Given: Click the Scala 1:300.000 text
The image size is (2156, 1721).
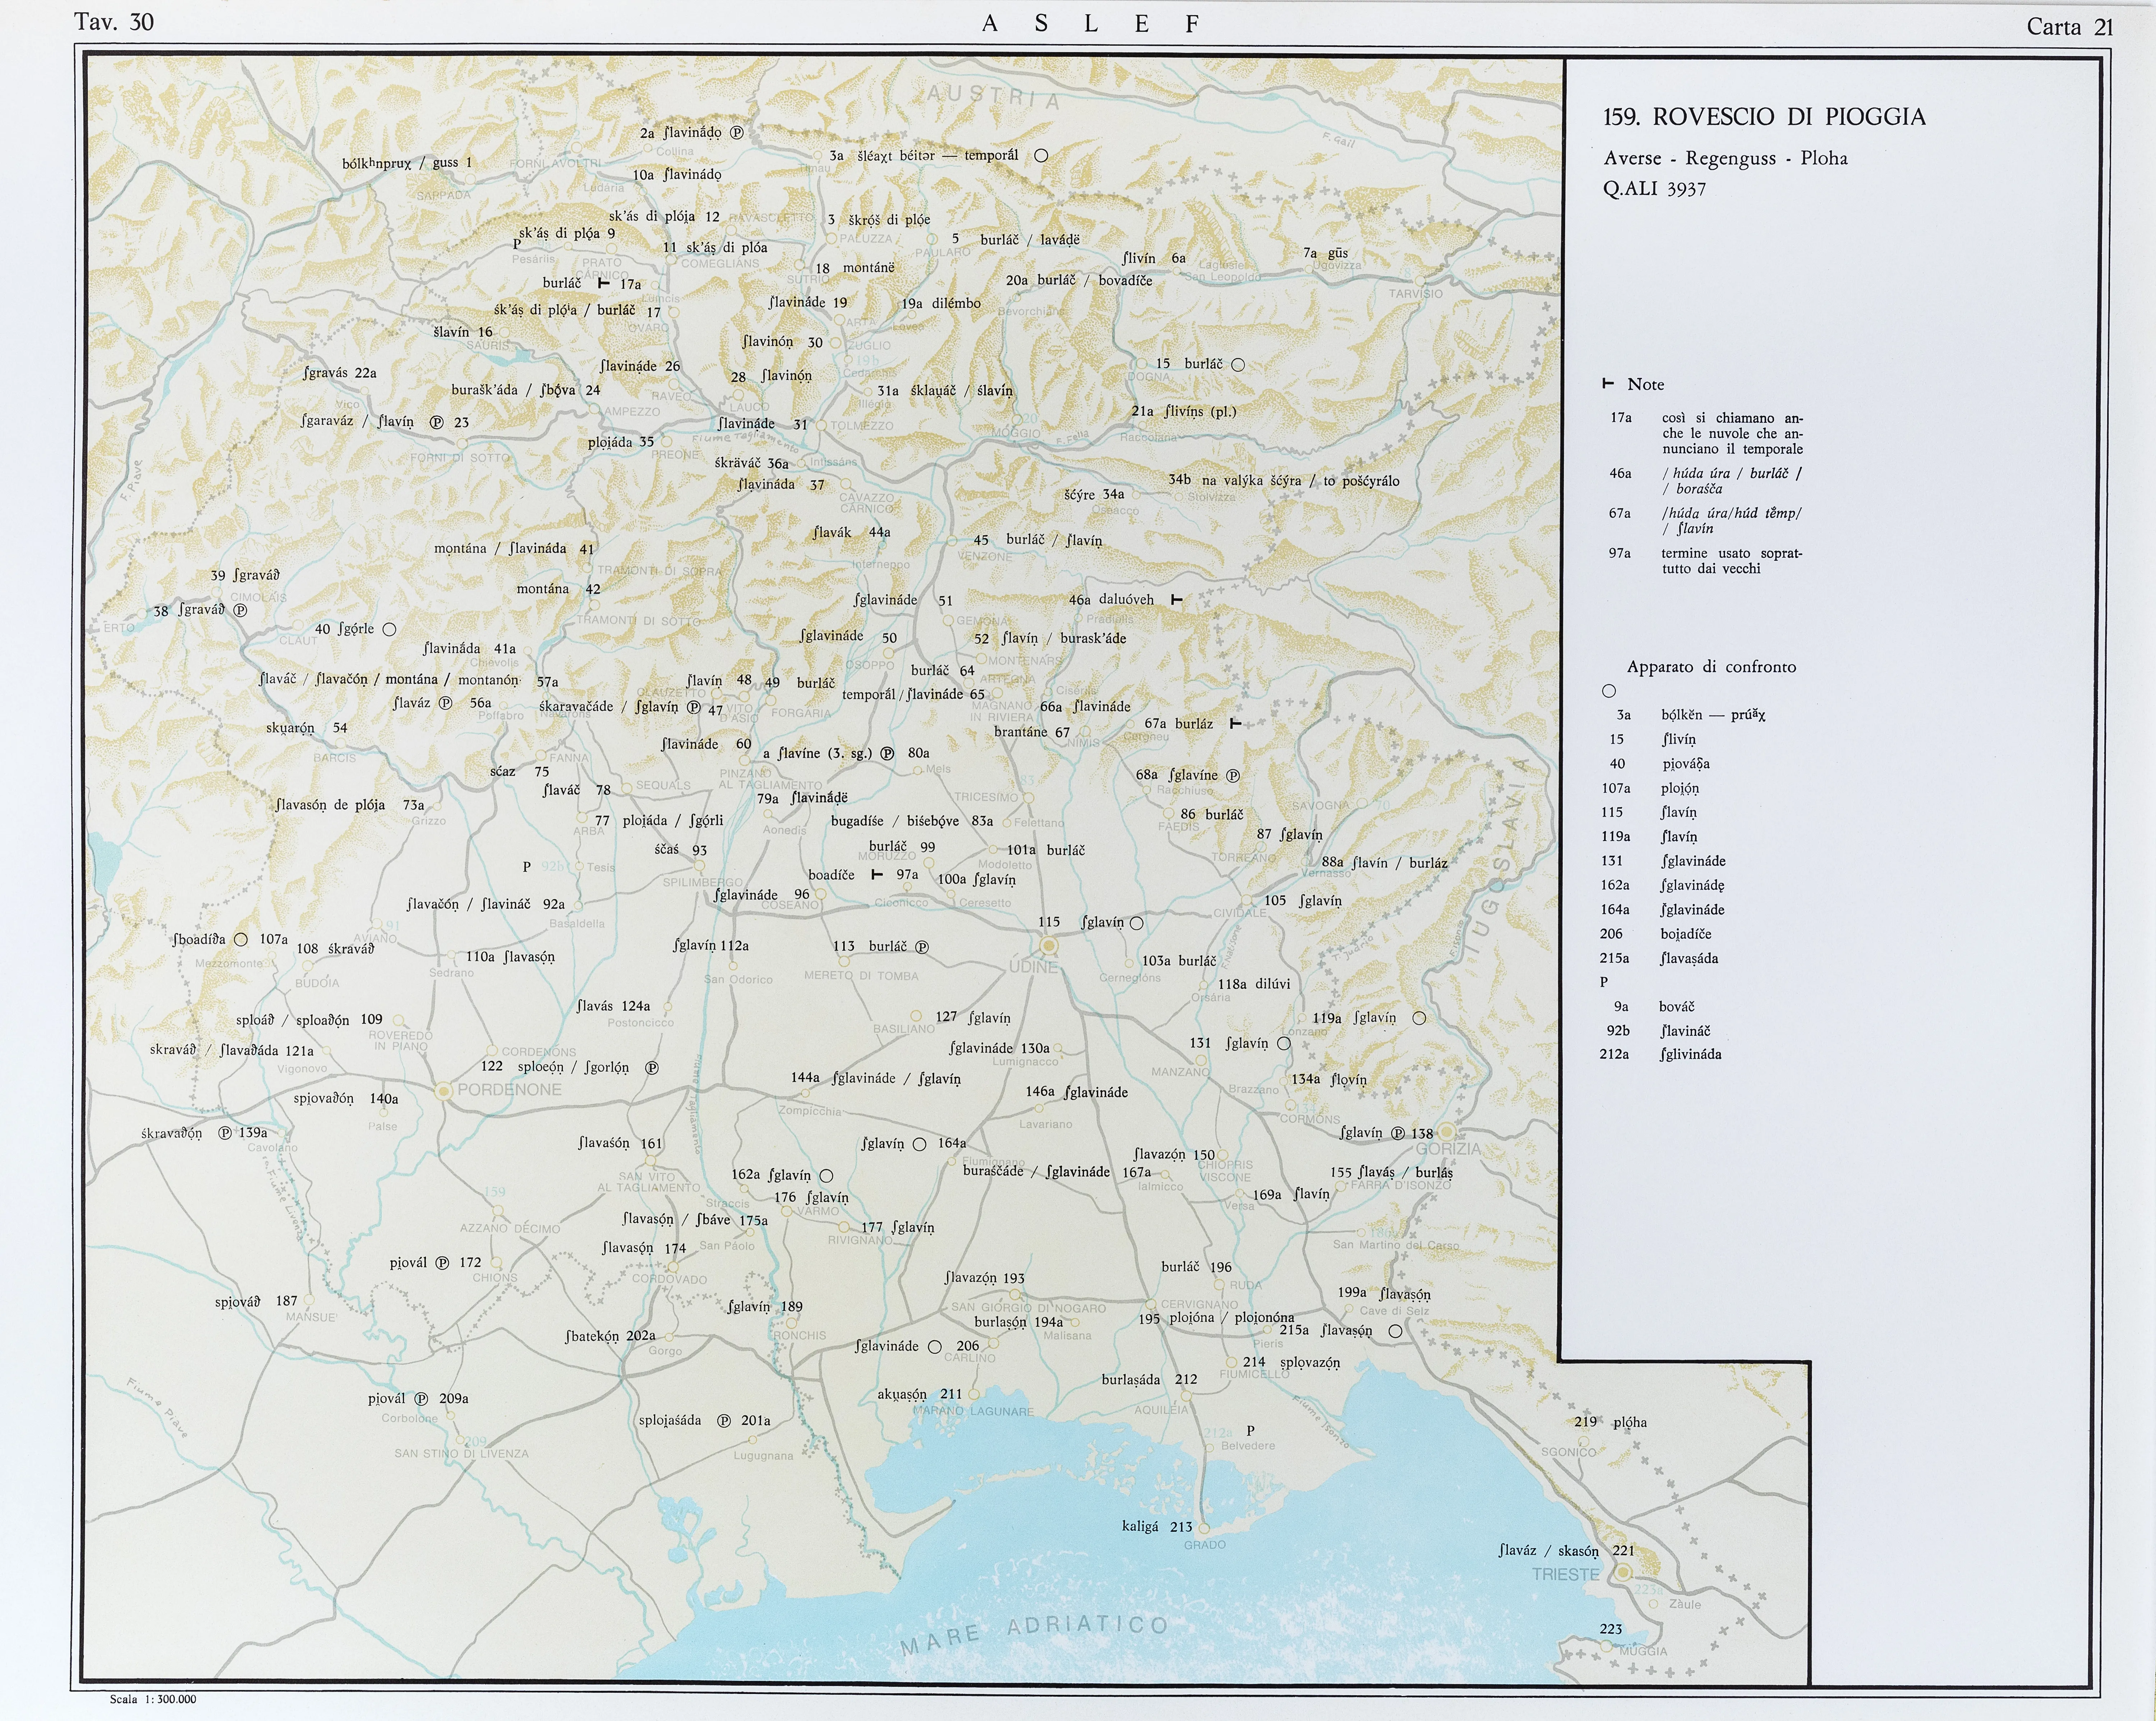Looking at the screenshot, I should (x=153, y=1699).
